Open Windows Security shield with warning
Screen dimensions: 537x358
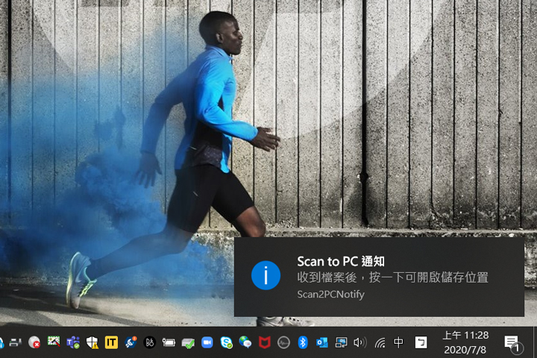click(92, 342)
